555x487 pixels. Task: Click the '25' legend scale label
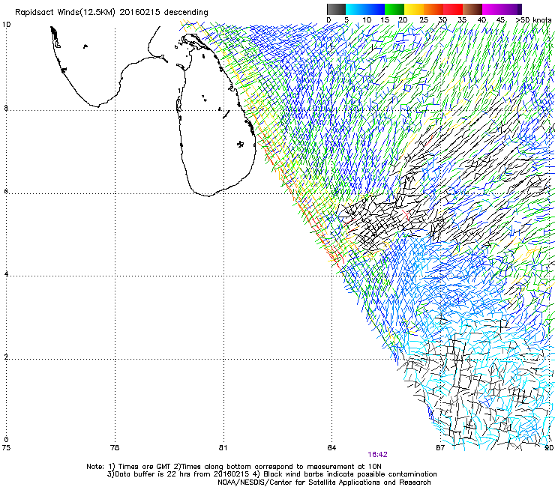point(424,20)
